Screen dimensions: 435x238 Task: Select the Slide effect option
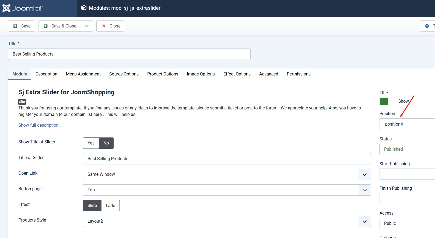coord(92,206)
